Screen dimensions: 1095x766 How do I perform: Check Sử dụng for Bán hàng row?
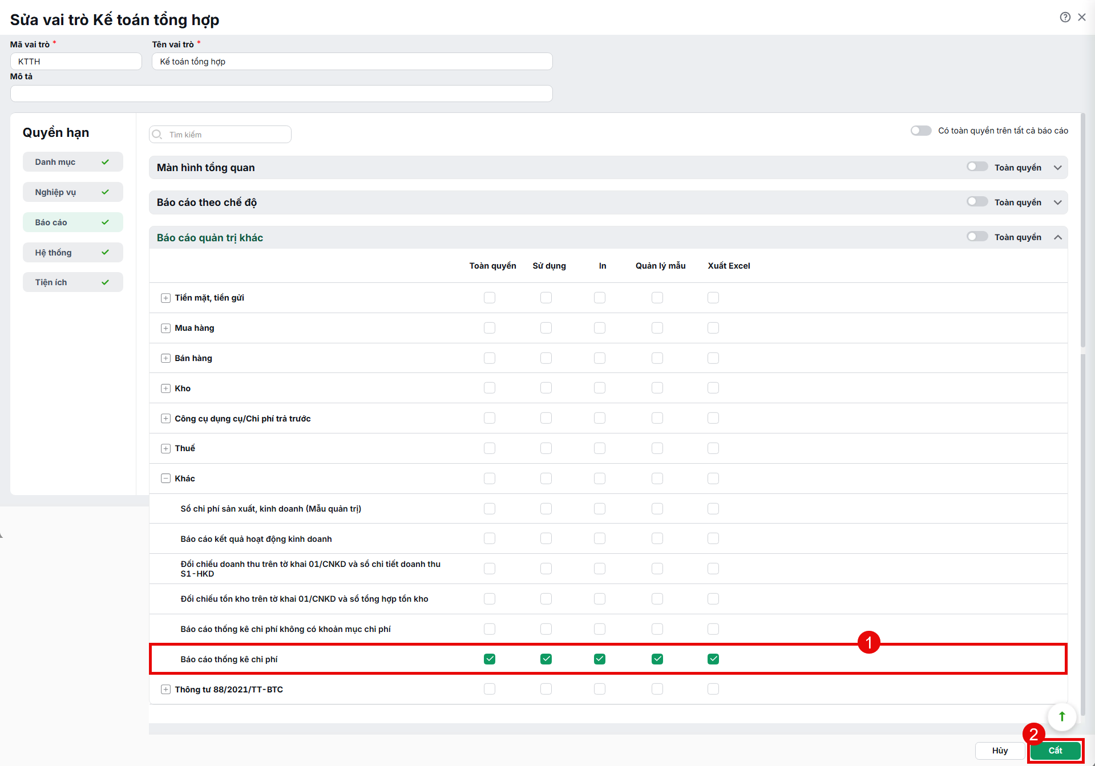pos(546,358)
